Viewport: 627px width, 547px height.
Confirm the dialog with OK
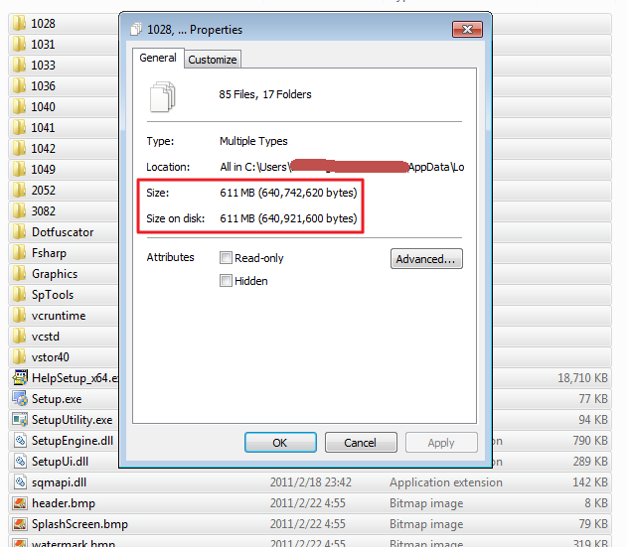click(280, 443)
